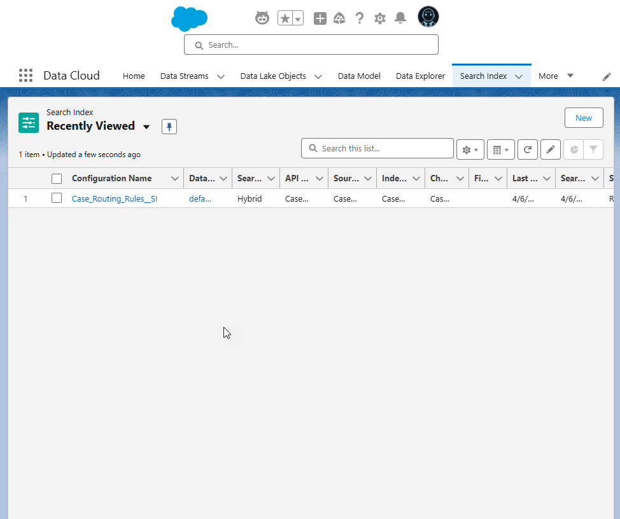Screen dimensions: 620x519
Task: Toggle the select all rows checkbox
Action: pyautogui.click(x=57, y=179)
